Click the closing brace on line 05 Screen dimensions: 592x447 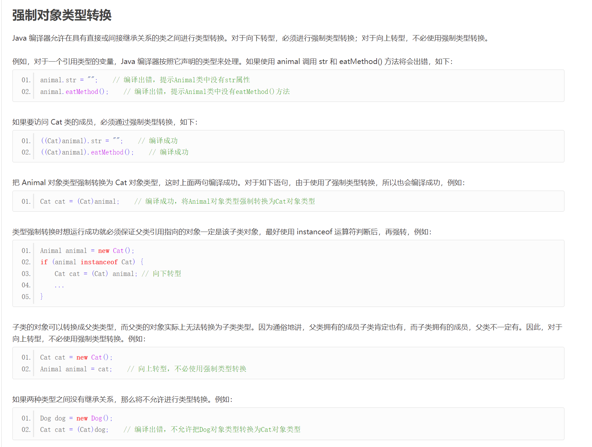point(42,297)
